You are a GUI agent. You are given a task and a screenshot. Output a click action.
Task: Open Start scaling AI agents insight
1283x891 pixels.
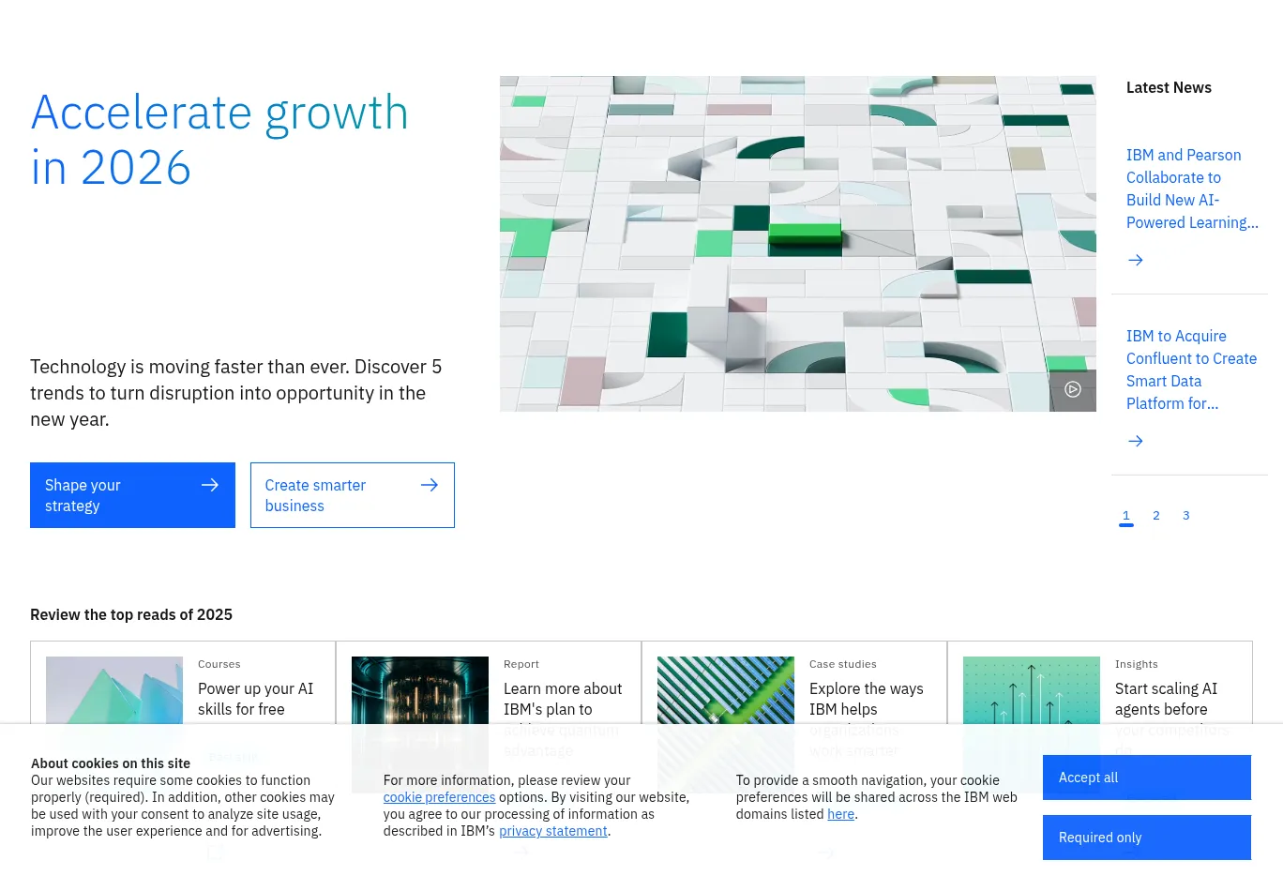pyautogui.click(x=1166, y=699)
